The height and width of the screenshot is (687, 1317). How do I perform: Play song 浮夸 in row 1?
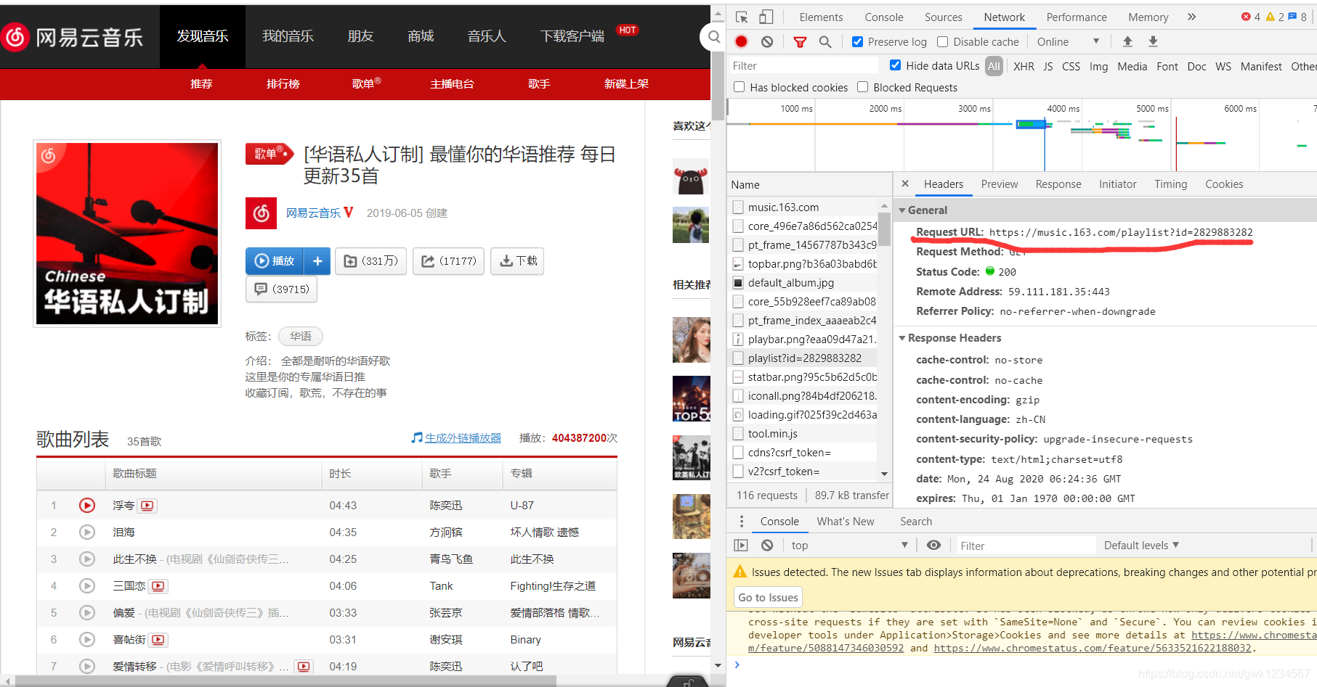(87, 505)
